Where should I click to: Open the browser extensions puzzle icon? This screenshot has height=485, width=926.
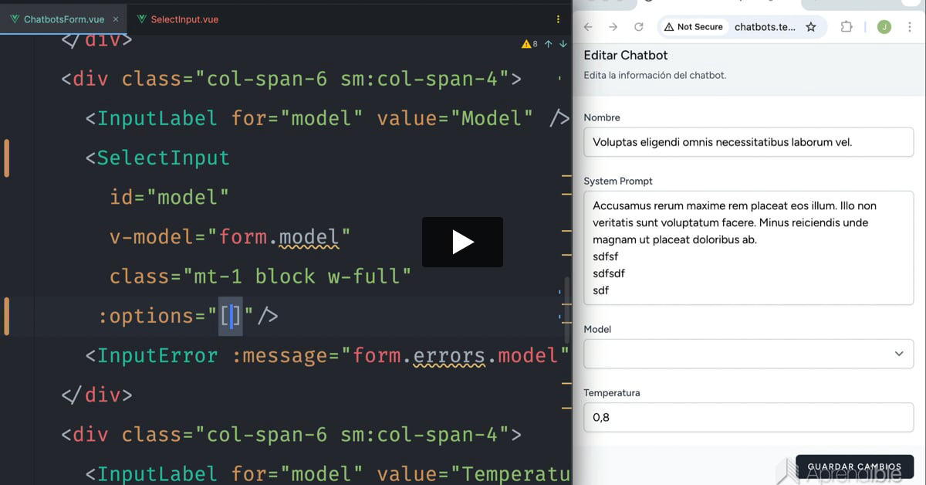[x=847, y=27]
